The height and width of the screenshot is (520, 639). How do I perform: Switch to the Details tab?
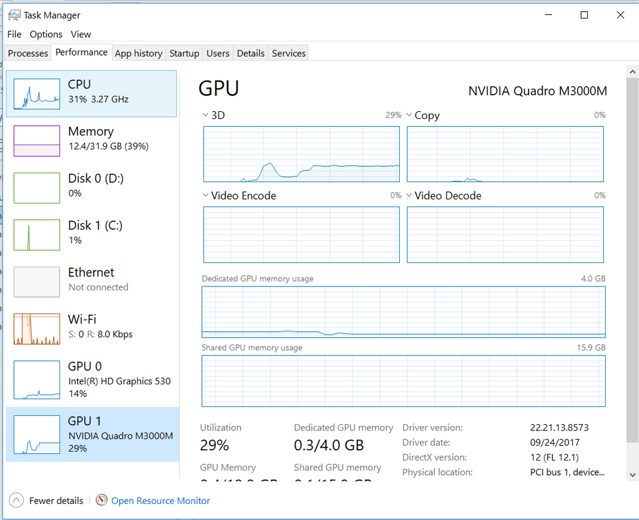point(251,53)
